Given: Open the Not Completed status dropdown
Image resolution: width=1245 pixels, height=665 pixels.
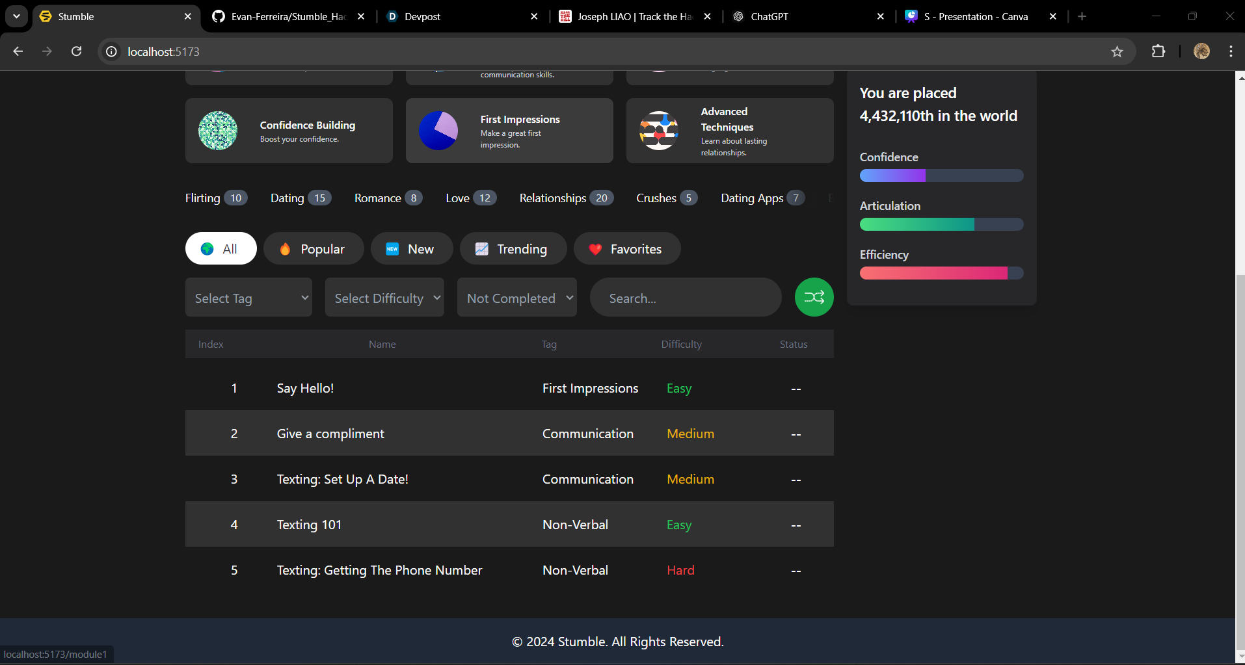Looking at the screenshot, I should pos(517,297).
